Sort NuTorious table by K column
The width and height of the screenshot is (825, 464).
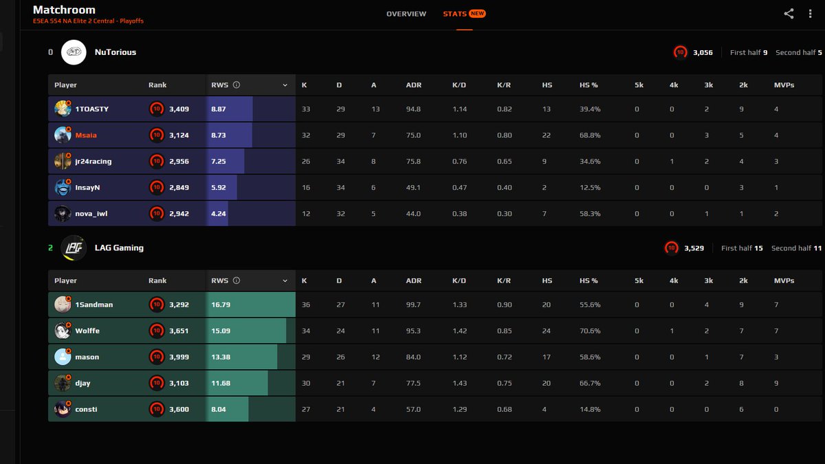[x=305, y=85]
